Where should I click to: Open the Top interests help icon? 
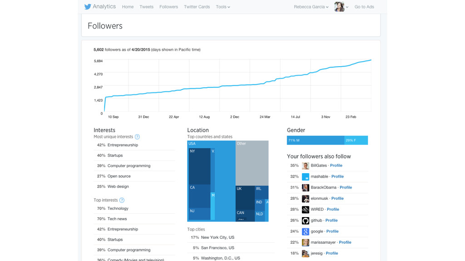(122, 200)
